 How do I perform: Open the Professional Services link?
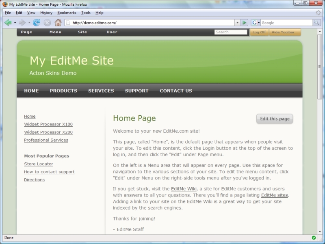(46, 140)
